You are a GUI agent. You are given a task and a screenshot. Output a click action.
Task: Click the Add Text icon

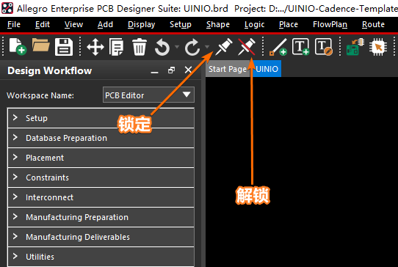[x=301, y=47]
